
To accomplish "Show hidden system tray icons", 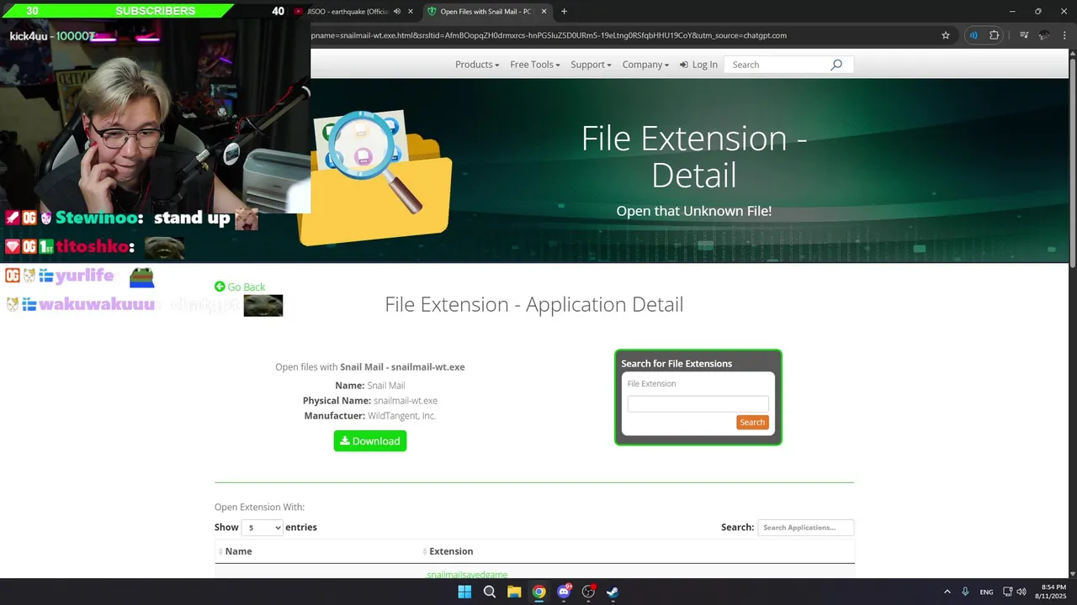I will 947,592.
